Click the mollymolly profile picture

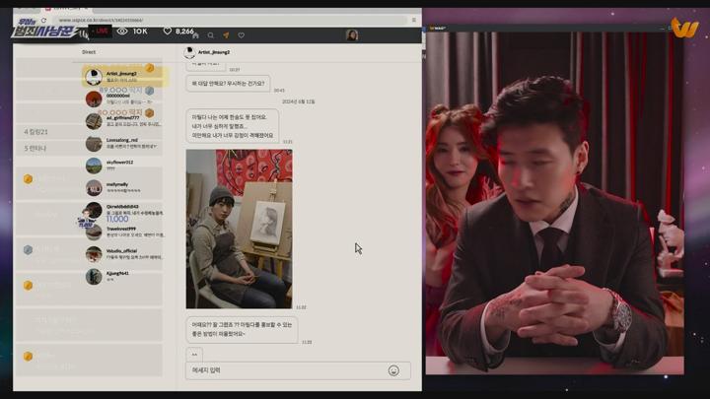pos(94,188)
